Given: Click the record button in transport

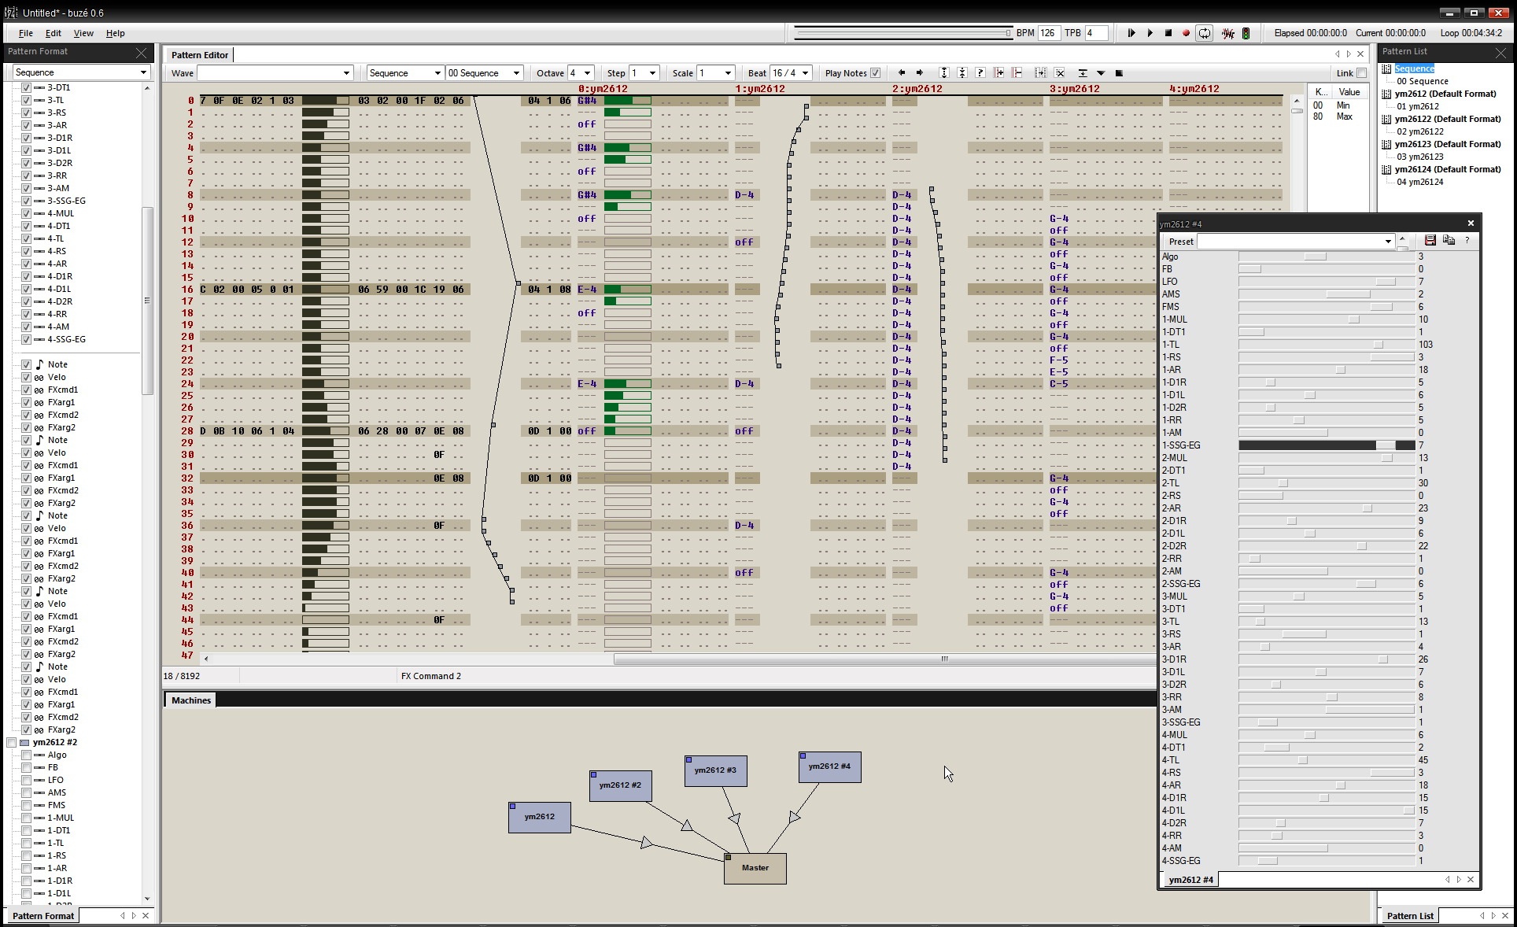Looking at the screenshot, I should tap(1186, 33).
